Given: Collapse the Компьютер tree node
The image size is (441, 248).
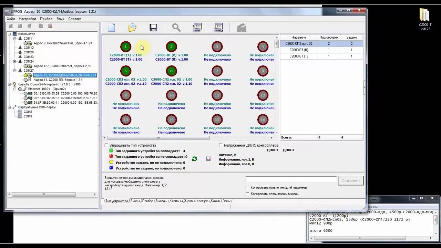Looking at the screenshot, I should [10, 34].
